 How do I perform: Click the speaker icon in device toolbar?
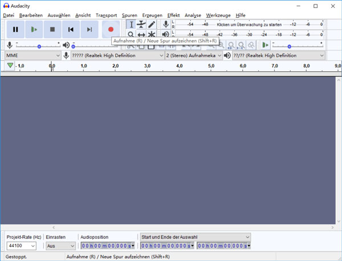227,56
